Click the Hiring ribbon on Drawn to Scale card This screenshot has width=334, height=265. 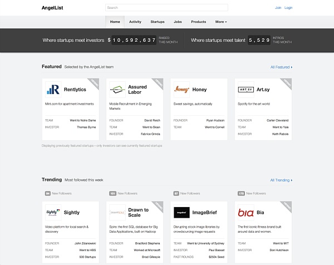coord(159,205)
